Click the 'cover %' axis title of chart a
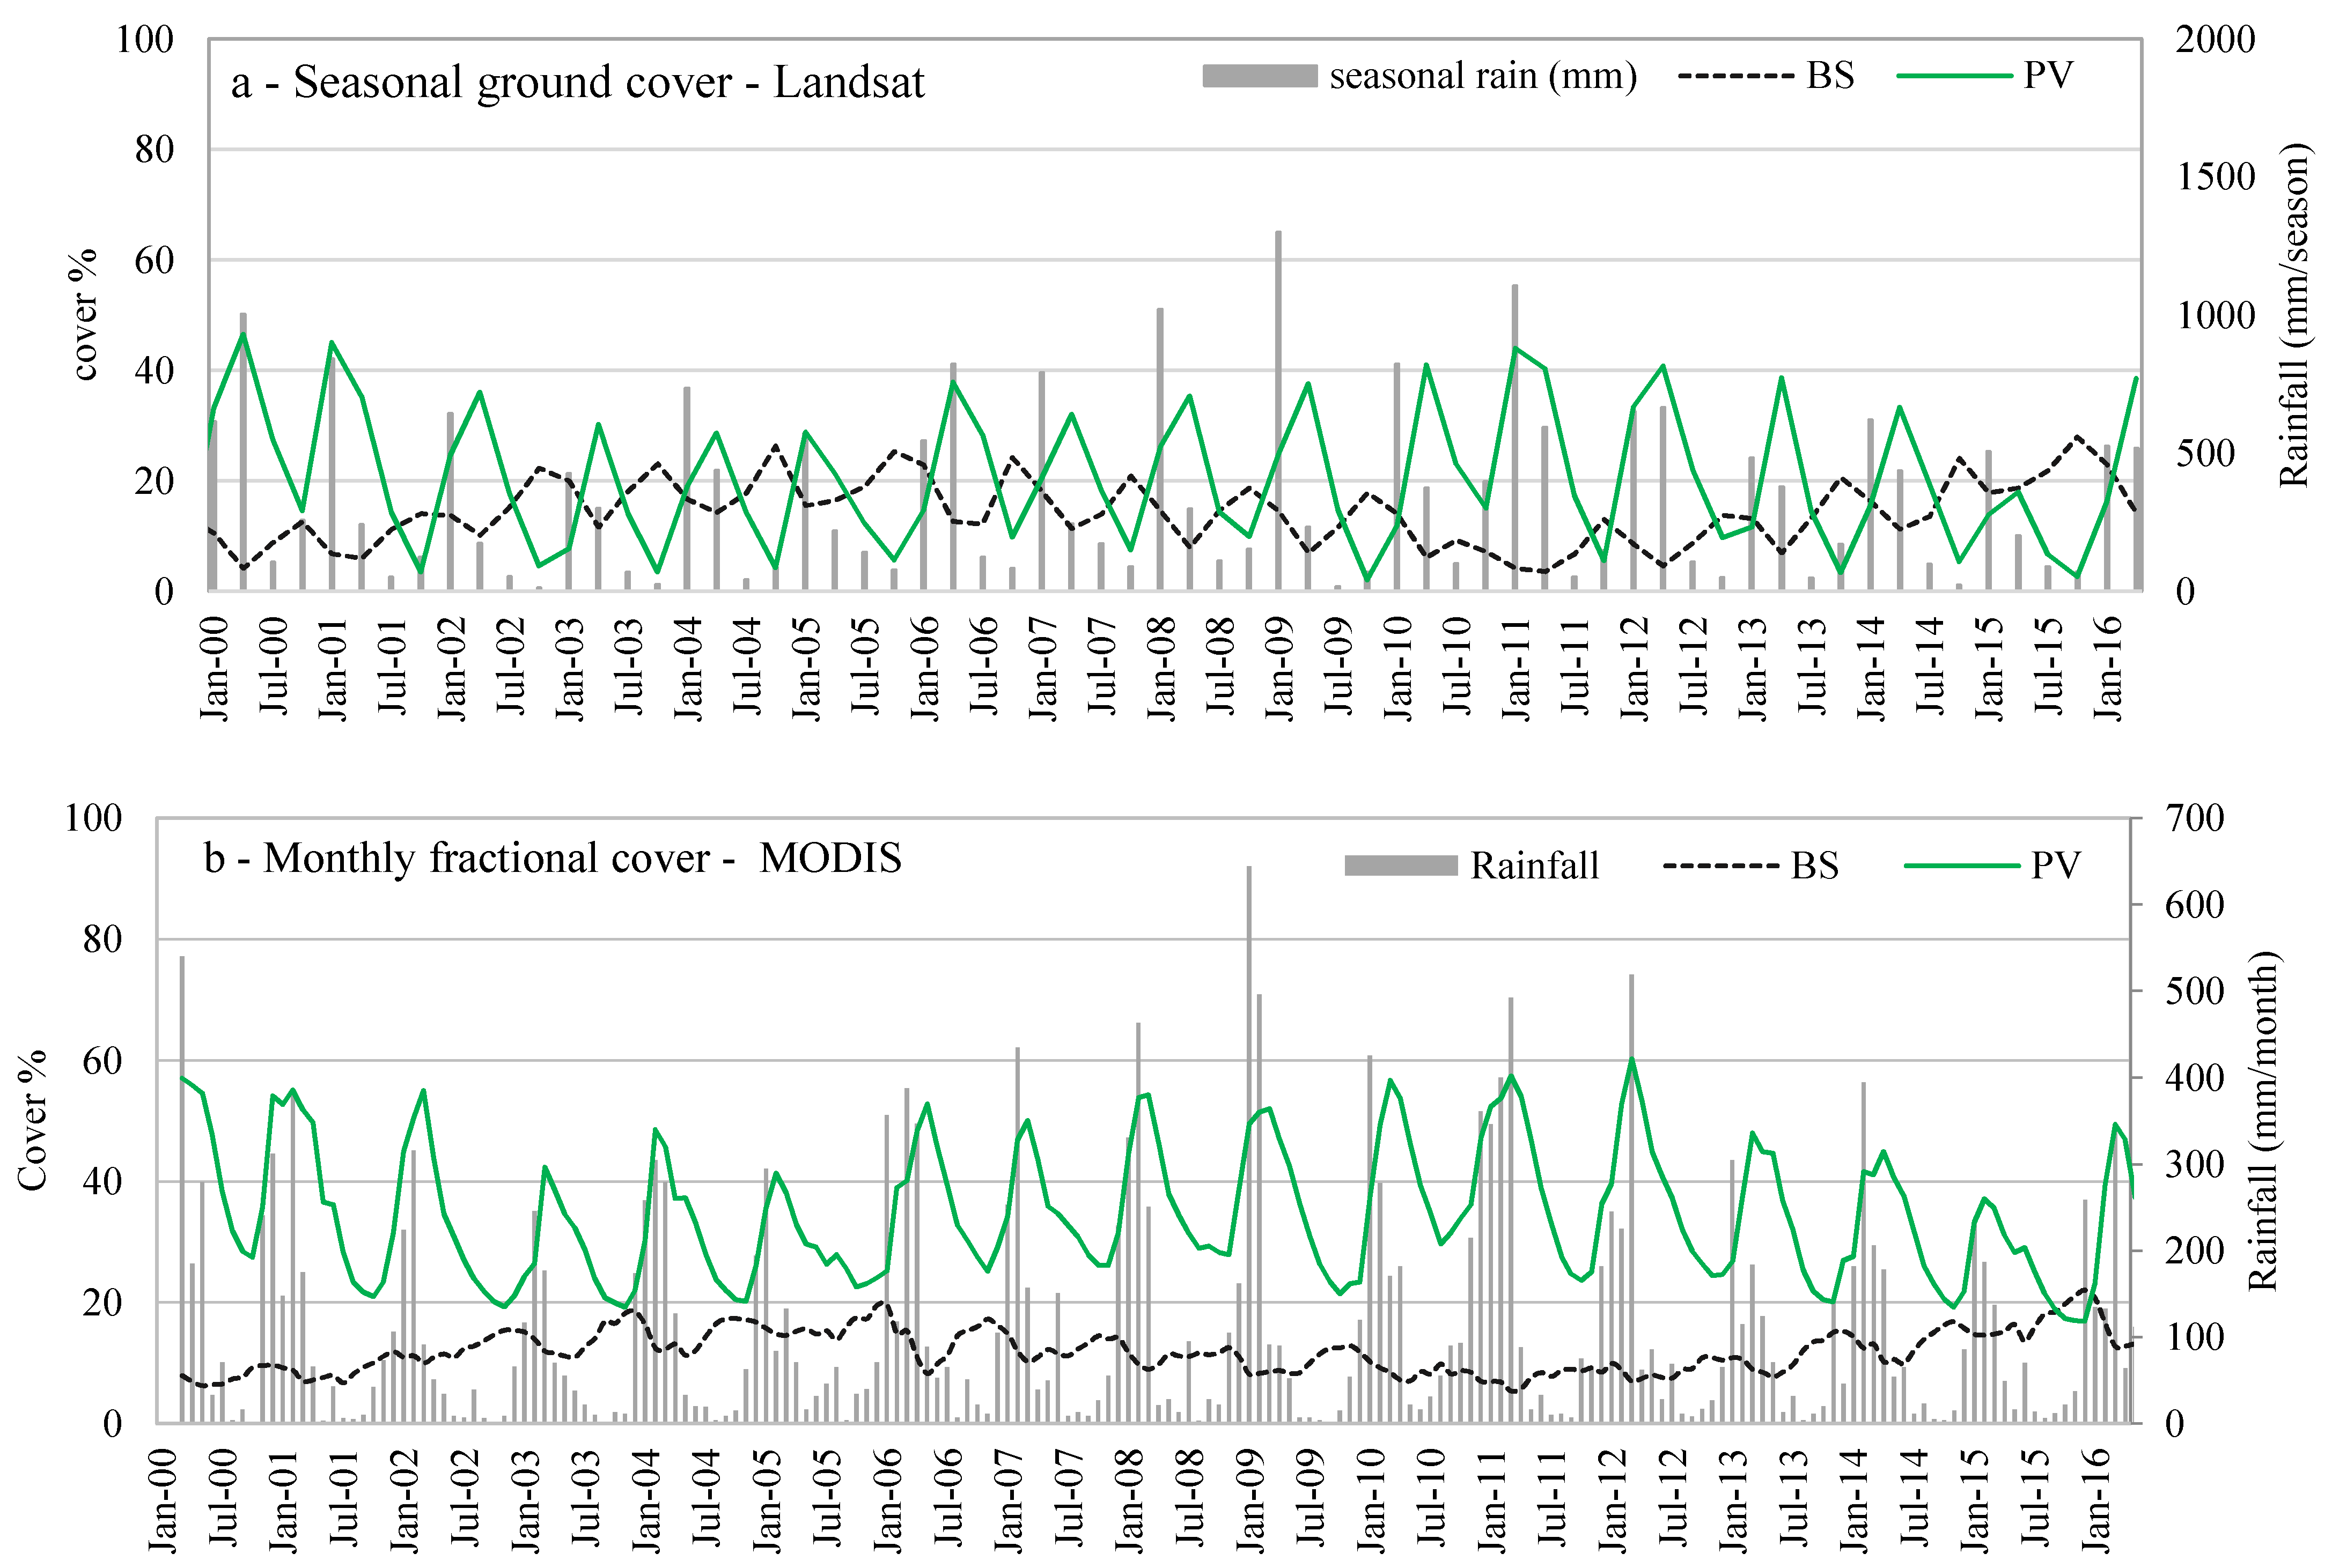 [85, 315]
